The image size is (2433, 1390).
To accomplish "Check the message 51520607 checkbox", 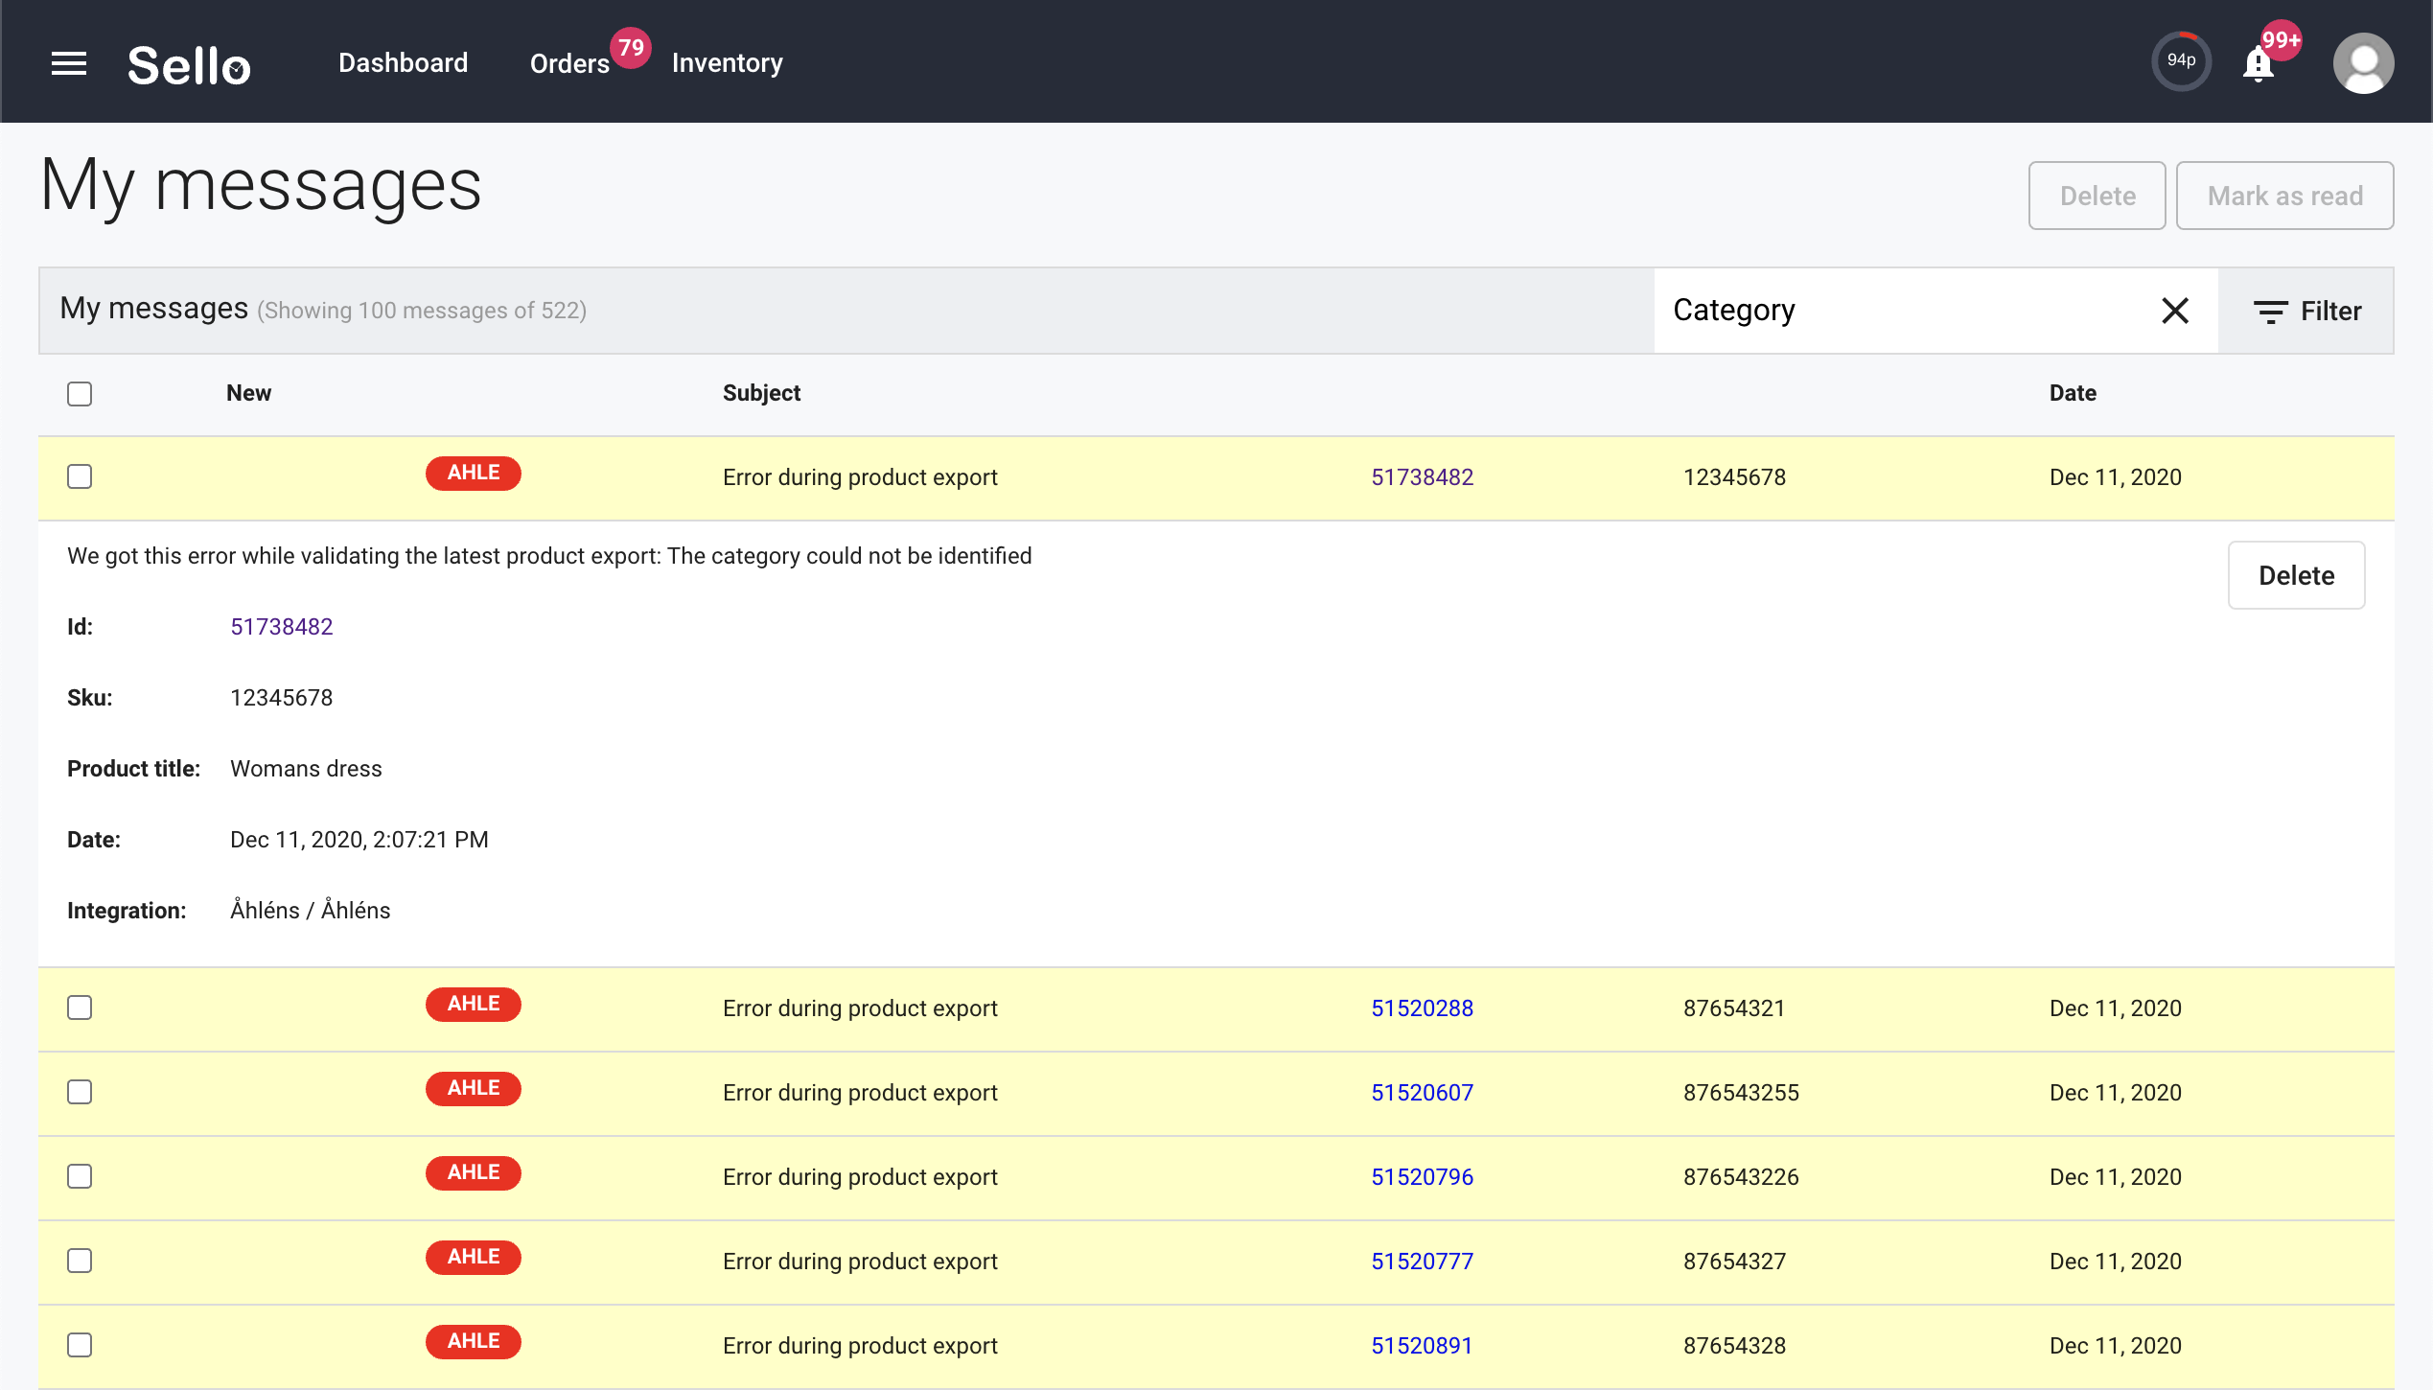I will pos(80,1092).
